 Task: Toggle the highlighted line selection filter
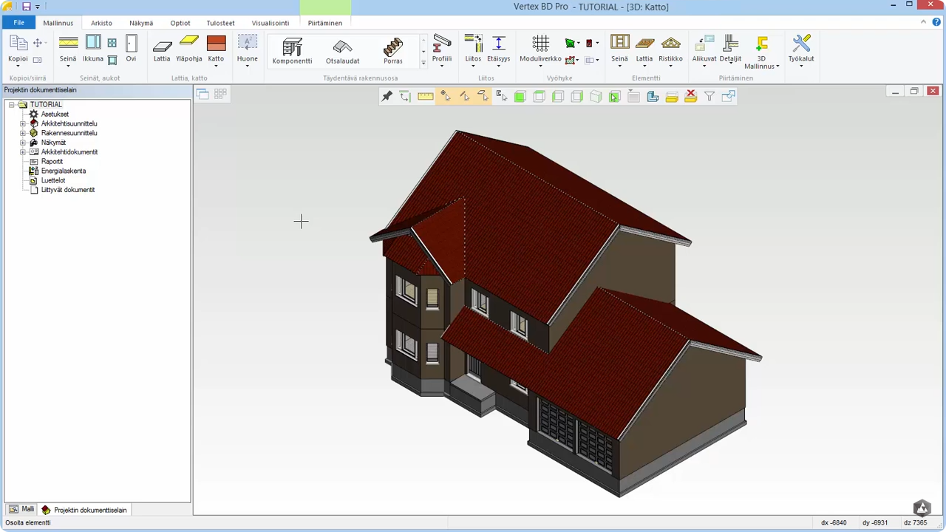point(464,96)
